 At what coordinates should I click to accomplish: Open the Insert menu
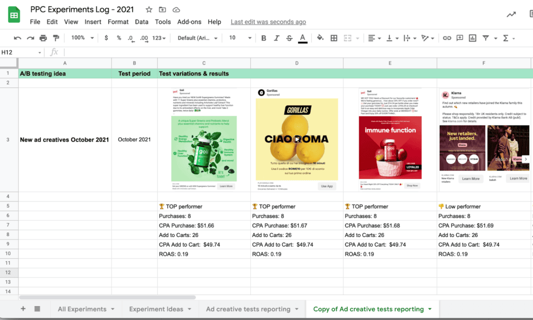click(x=93, y=22)
